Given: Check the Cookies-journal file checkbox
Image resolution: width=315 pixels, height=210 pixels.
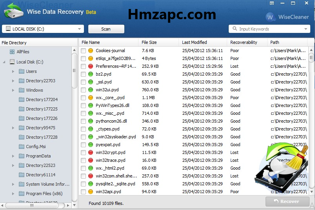Looking at the screenshot, I should click(84, 51).
